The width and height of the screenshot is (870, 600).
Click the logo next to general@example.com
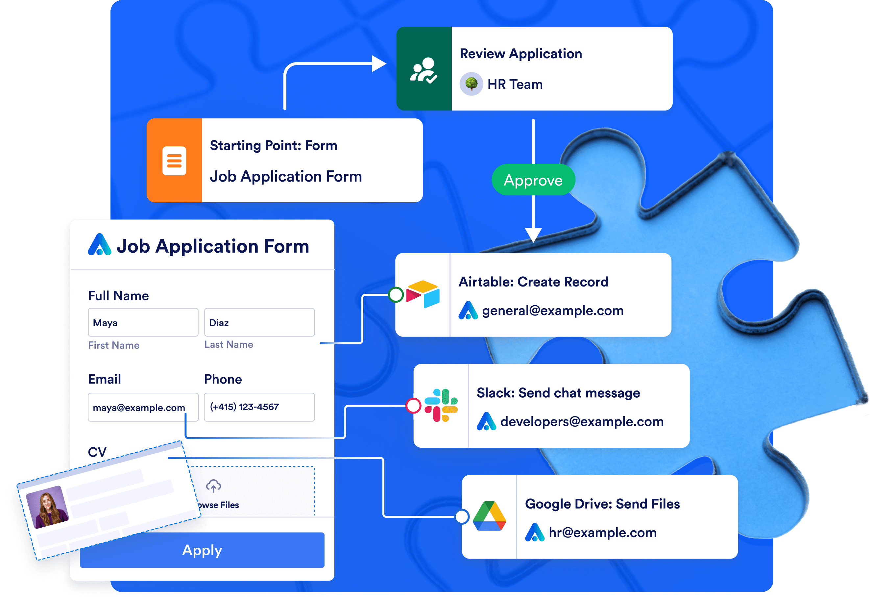click(468, 311)
